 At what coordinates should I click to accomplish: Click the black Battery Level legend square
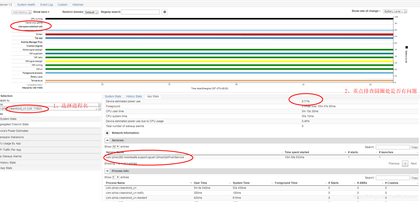407,47
